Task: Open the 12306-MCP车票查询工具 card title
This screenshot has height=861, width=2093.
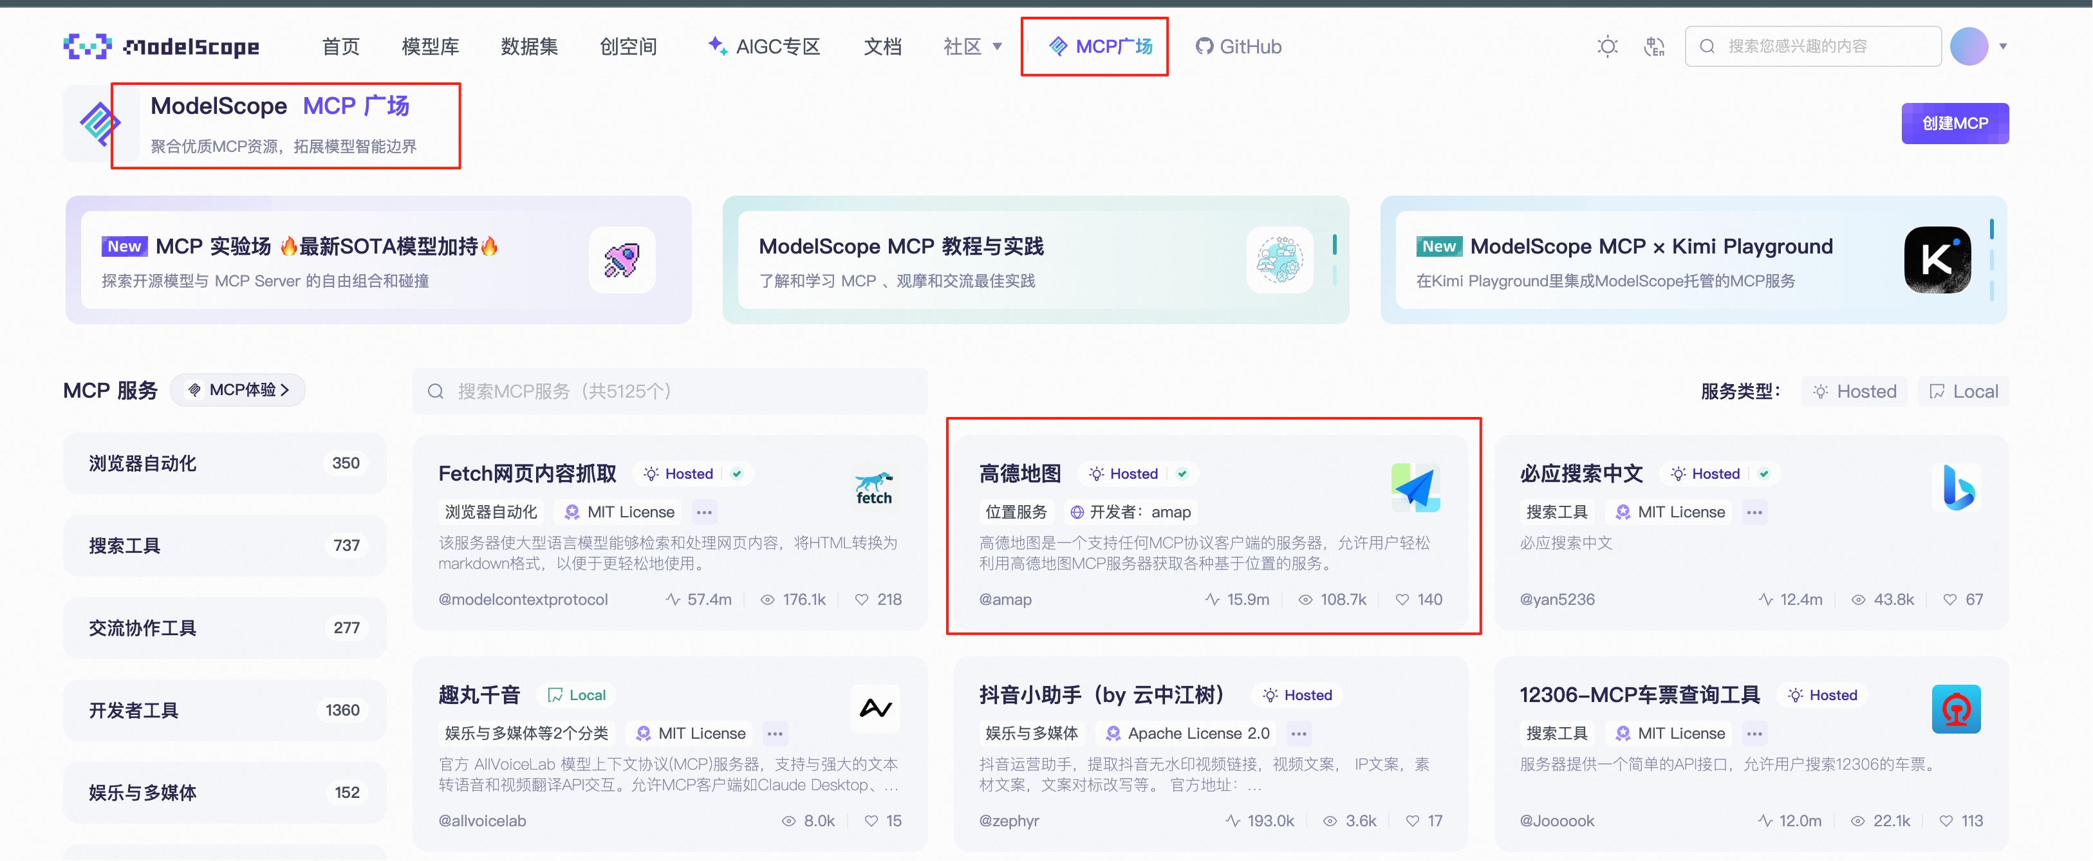Action: (1640, 695)
